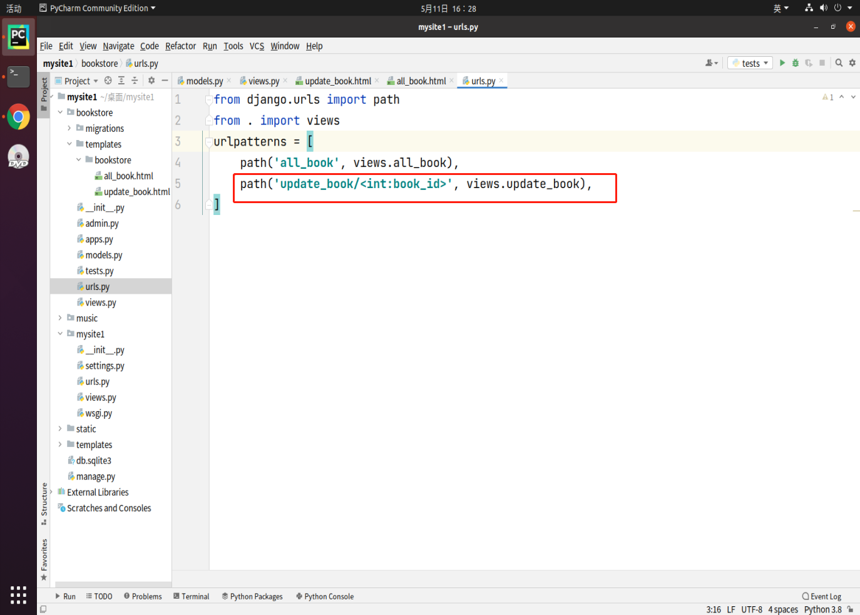Launch Google Chrome from the dock
Screen dimensions: 860x615
click(19, 117)
